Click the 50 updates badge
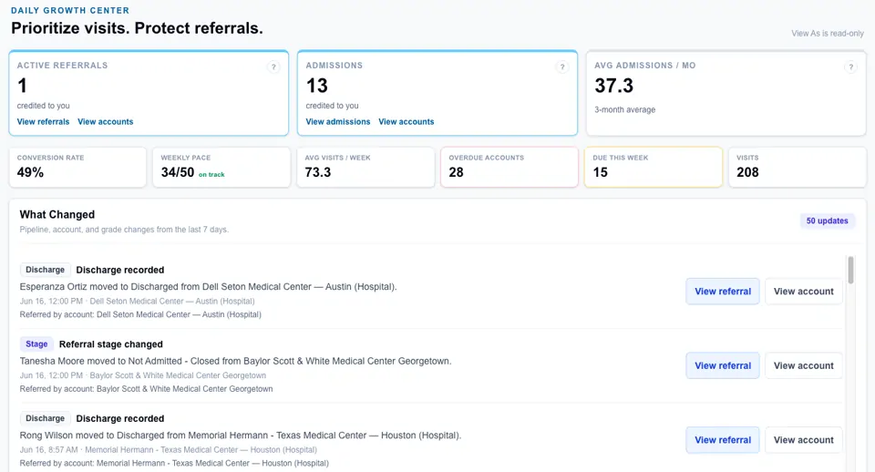This screenshot has width=875, height=472. pos(827,221)
